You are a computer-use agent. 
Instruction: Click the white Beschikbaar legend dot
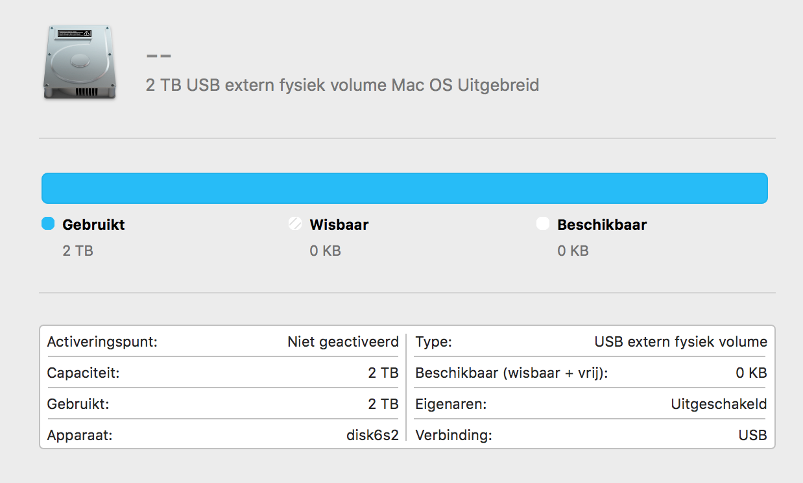(543, 224)
